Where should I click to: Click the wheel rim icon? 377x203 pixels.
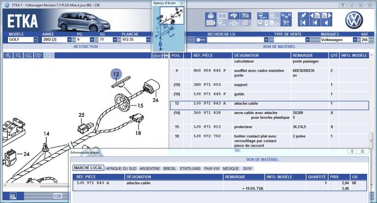(x=245, y=23)
